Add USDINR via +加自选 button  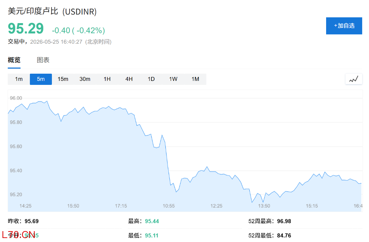[344, 26]
